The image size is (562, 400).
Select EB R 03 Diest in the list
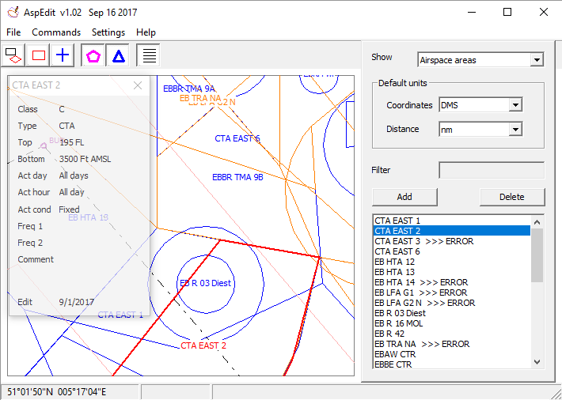(x=452, y=313)
